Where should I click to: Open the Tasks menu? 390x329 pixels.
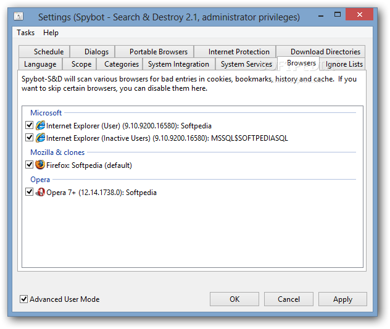click(x=26, y=33)
